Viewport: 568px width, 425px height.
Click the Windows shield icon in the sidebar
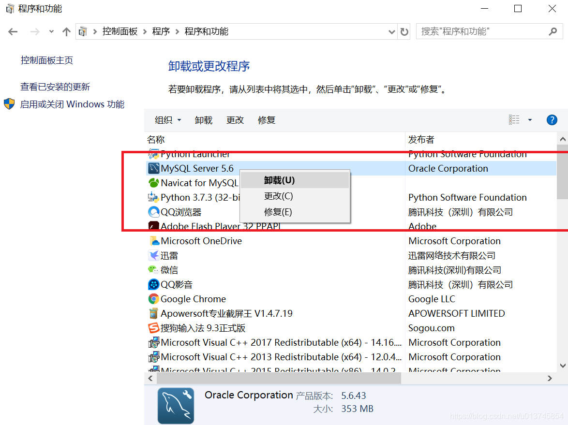point(9,104)
